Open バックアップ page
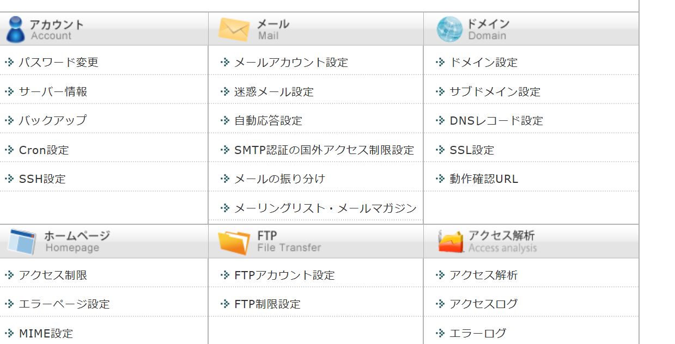 53,120
